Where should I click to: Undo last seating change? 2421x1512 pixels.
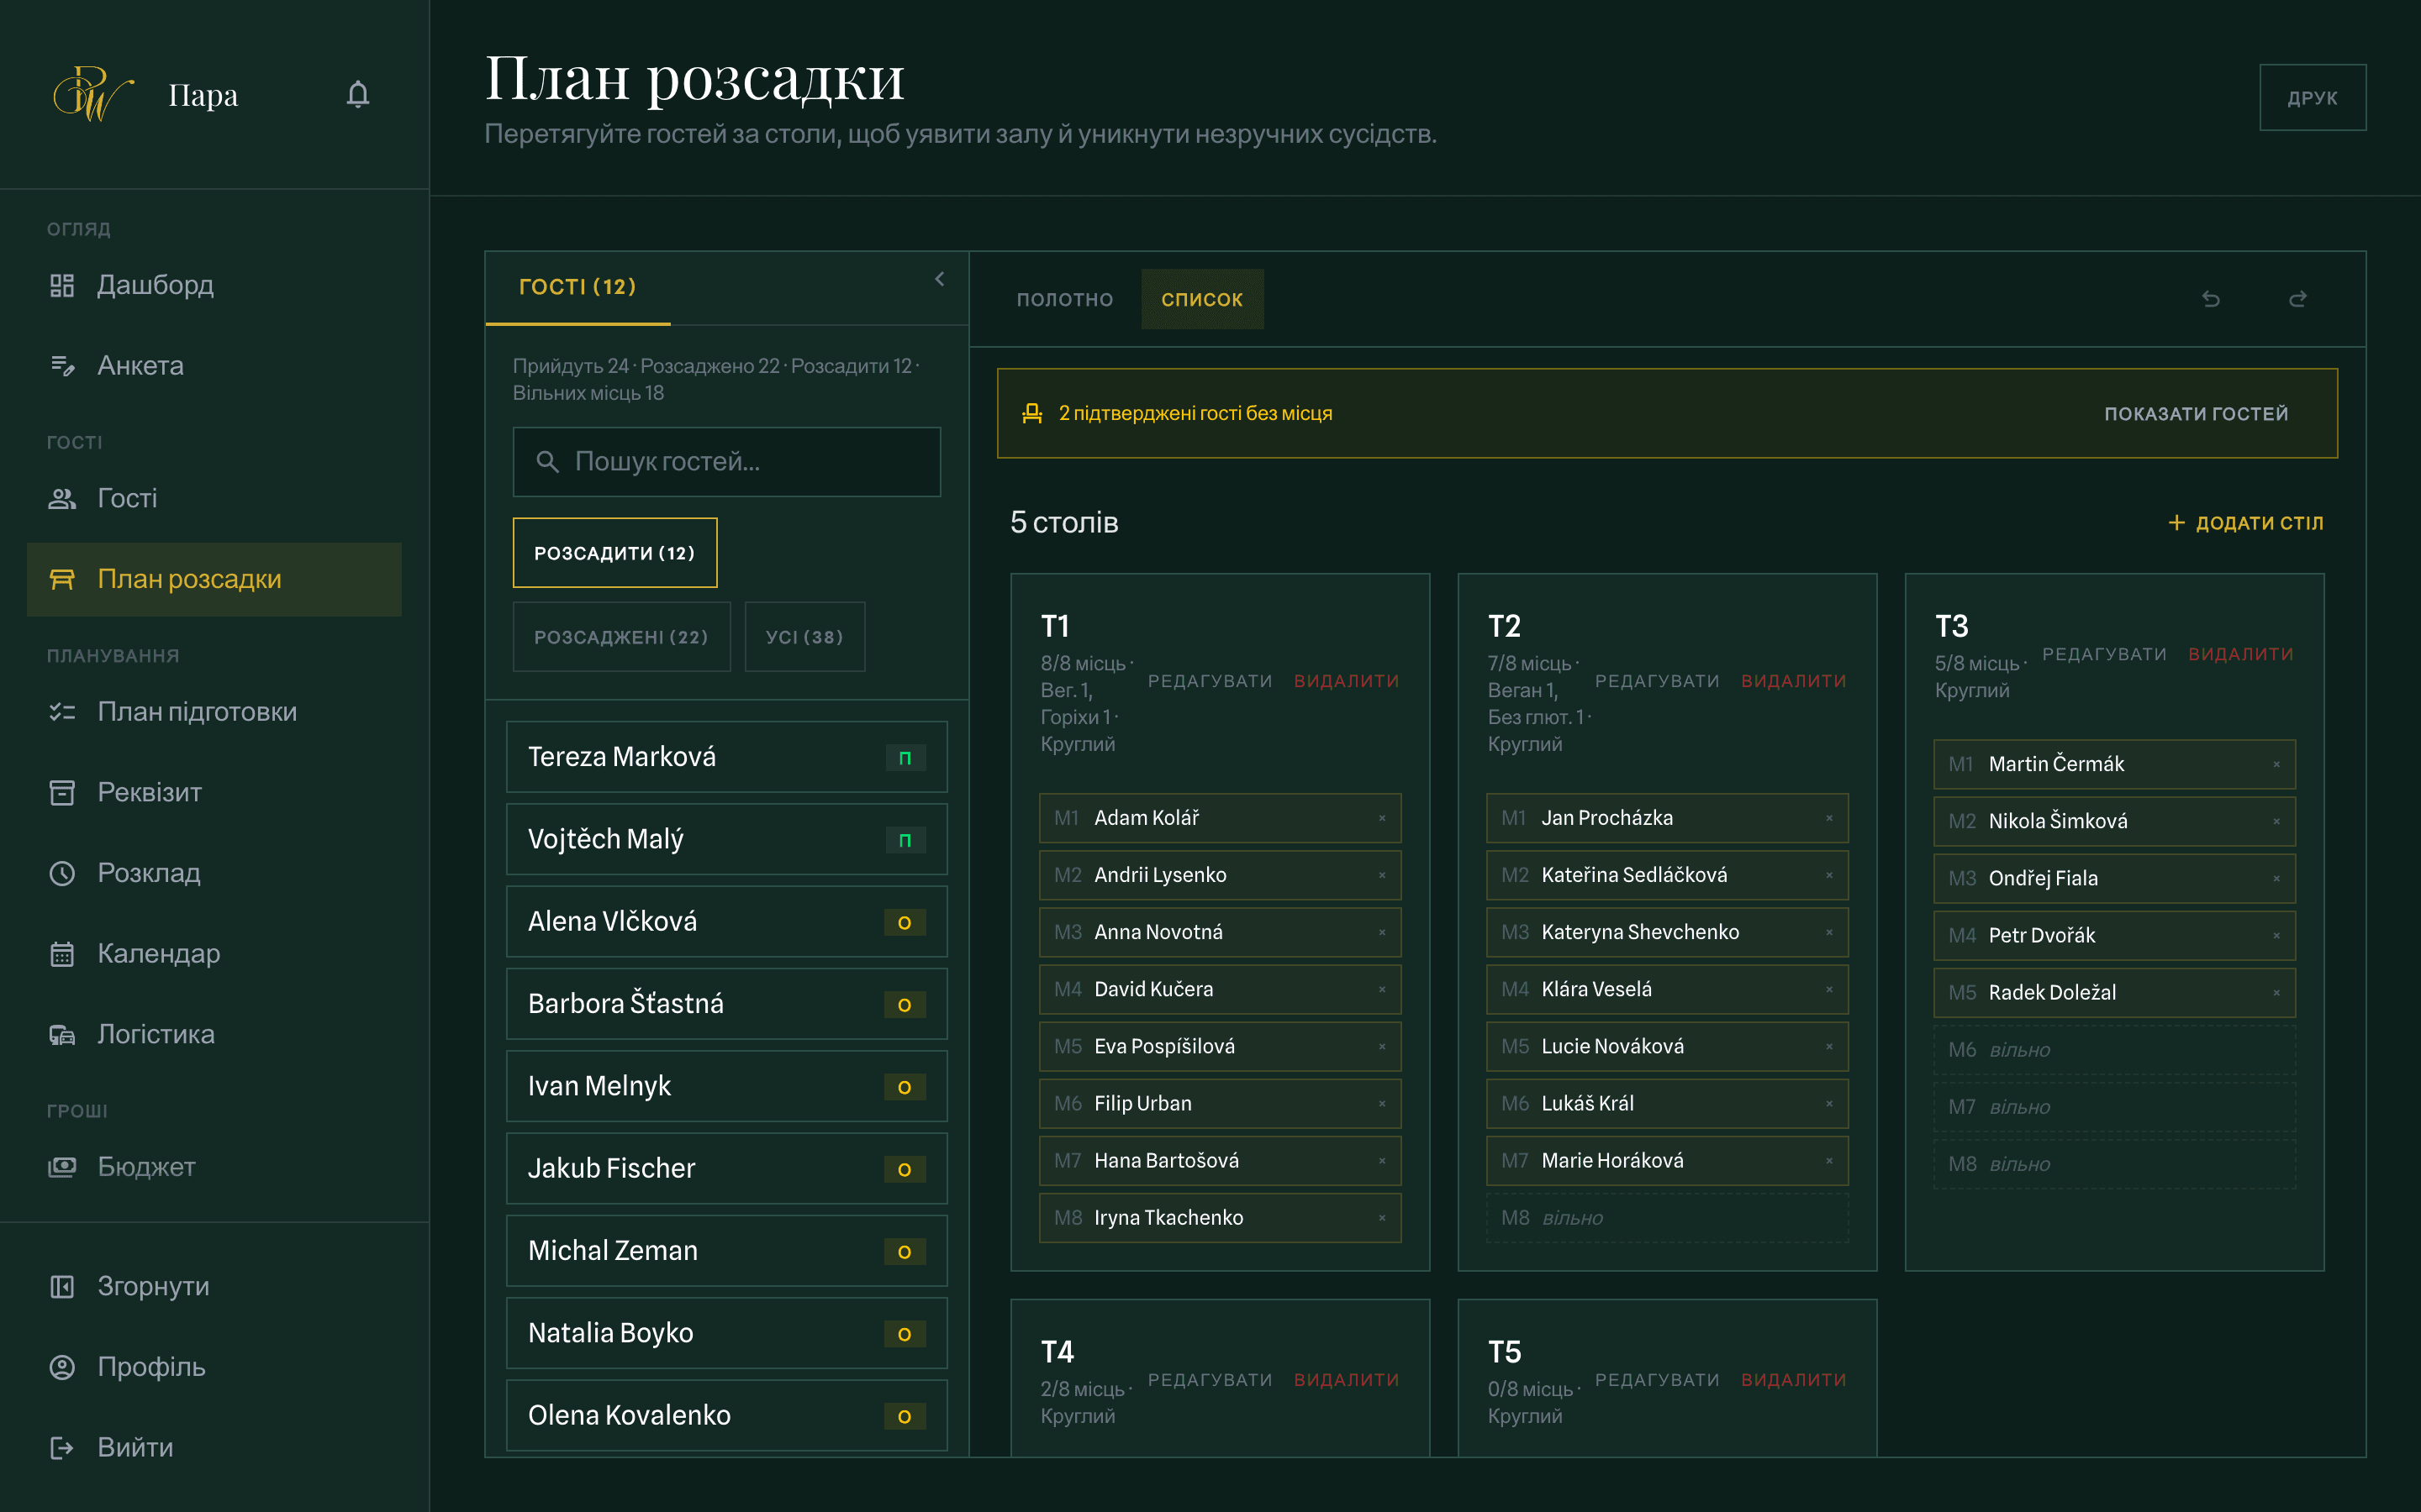click(x=2211, y=299)
